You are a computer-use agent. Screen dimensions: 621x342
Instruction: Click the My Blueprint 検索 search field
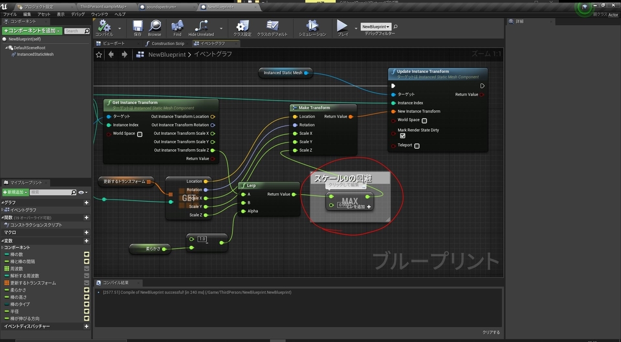coord(49,192)
